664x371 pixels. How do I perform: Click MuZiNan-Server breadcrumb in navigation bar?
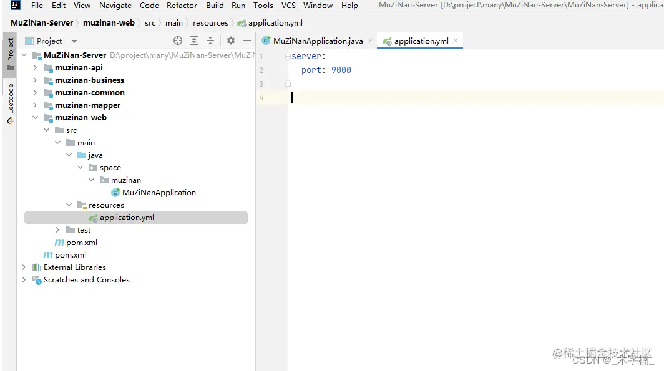coord(42,23)
